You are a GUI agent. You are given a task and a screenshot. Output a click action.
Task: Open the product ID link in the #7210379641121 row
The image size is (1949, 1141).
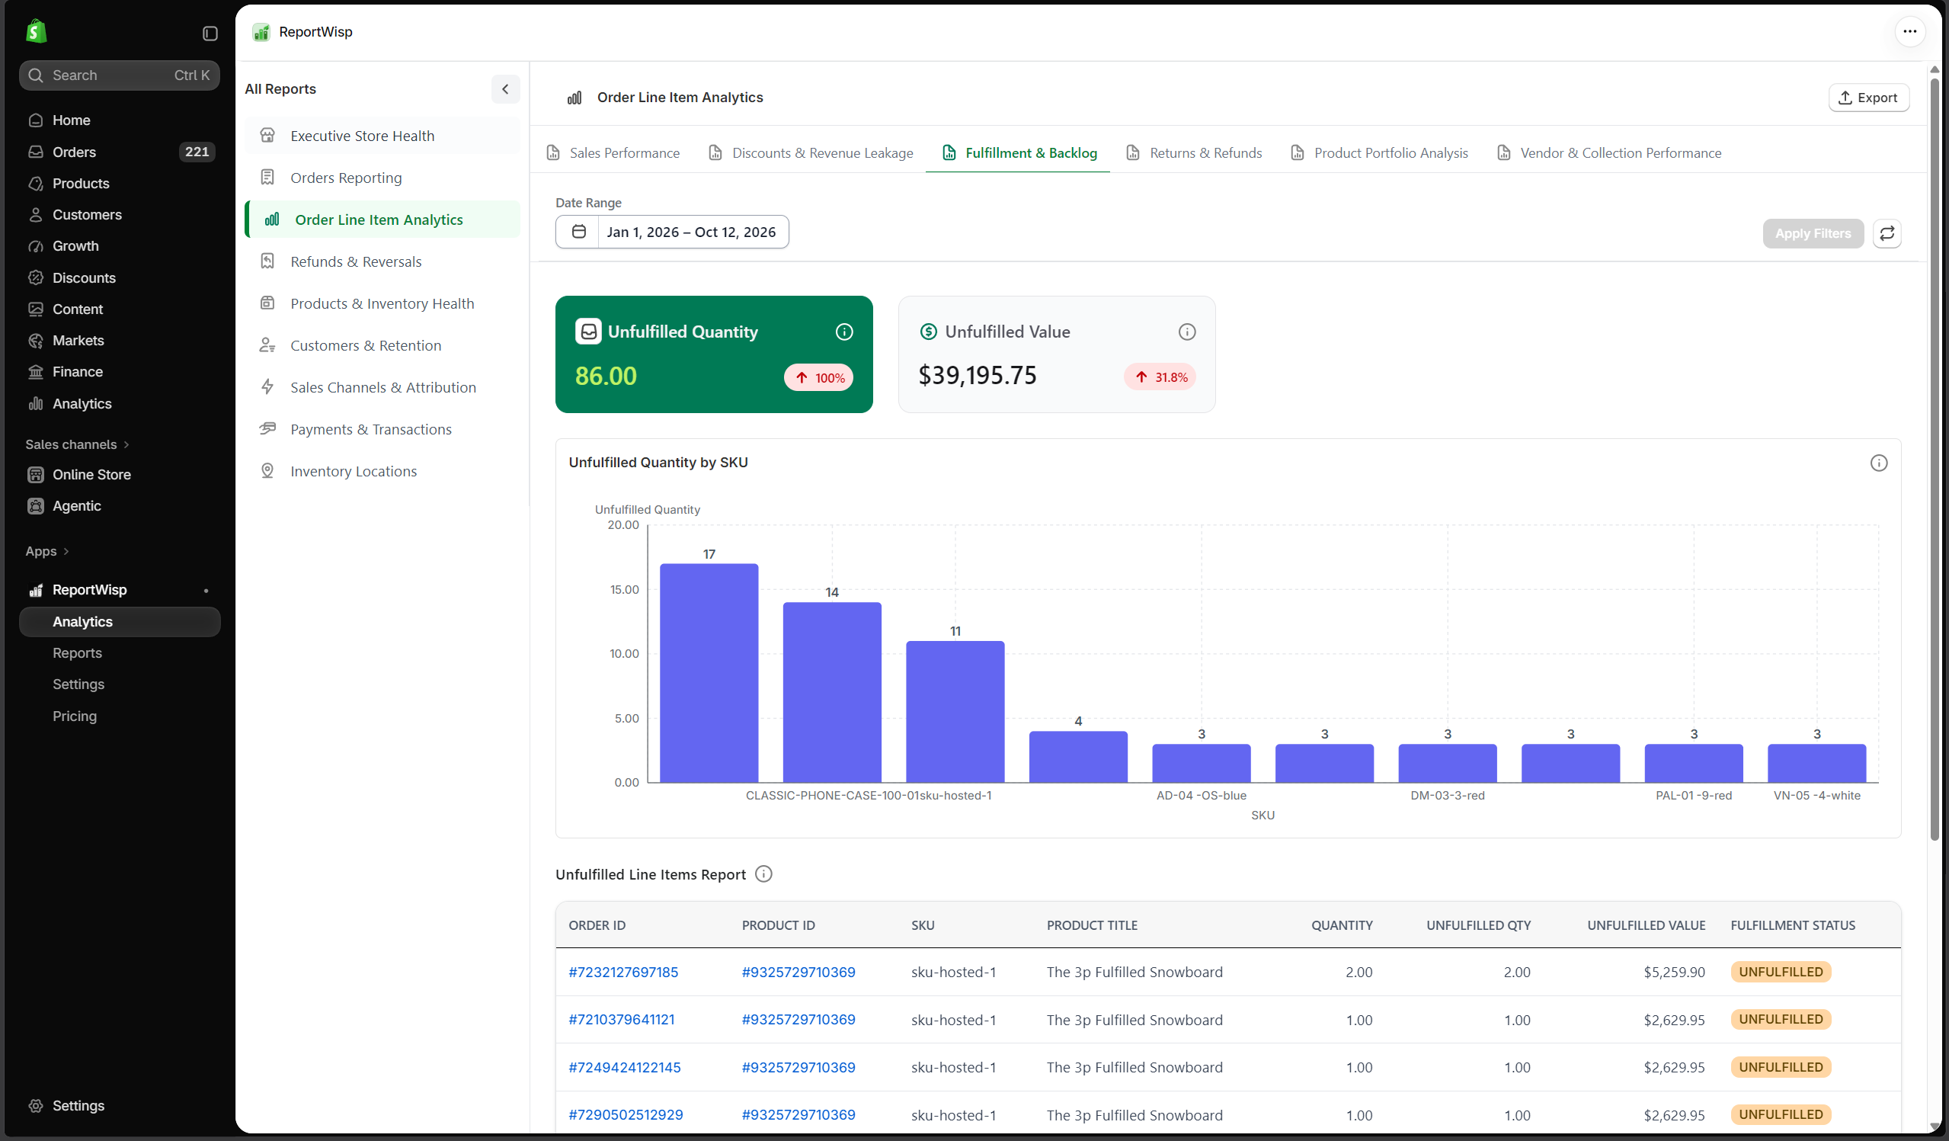(x=798, y=1019)
